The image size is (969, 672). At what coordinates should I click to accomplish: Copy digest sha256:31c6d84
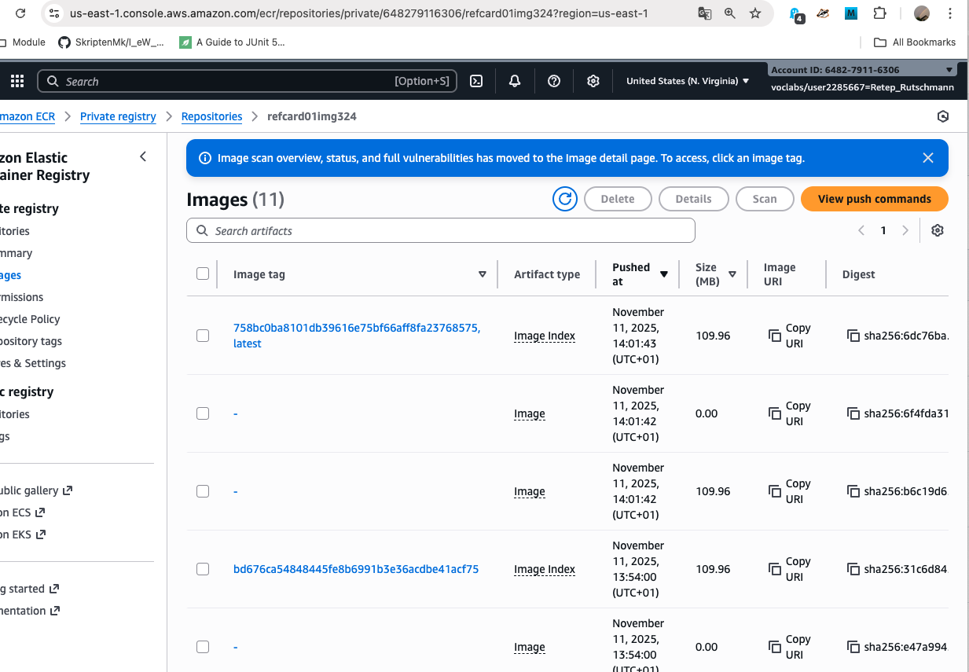point(853,569)
